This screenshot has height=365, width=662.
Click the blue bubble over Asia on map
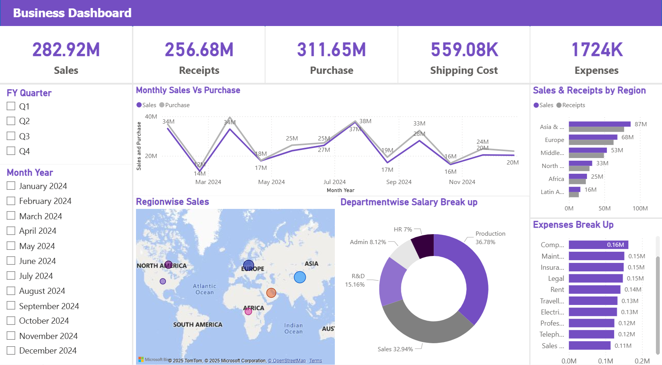click(x=300, y=277)
